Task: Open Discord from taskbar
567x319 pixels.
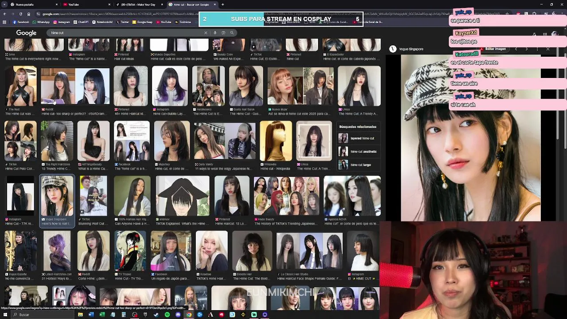Action: tap(178, 315)
